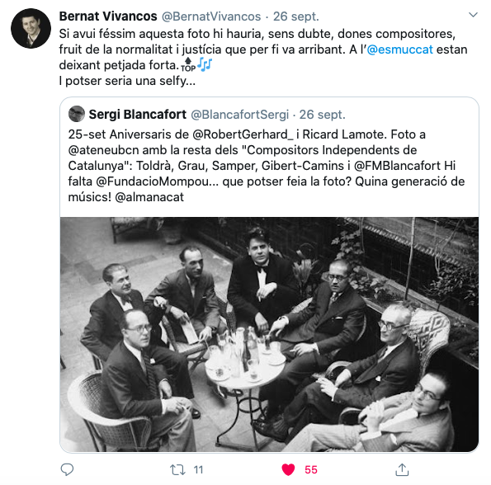The image size is (491, 485).
Task: Click the share upload icon
Action: point(402,469)
